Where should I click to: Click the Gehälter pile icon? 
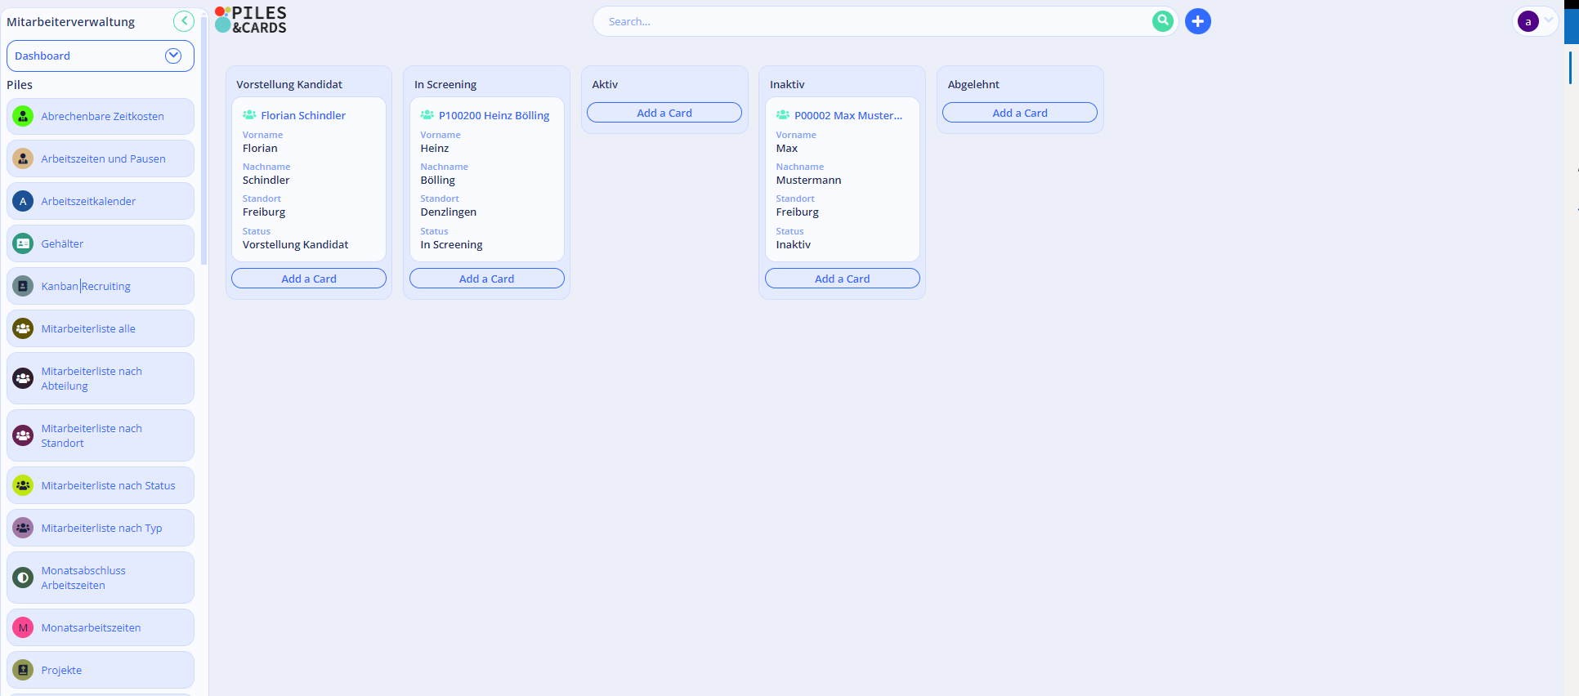[x=23, y=243]
